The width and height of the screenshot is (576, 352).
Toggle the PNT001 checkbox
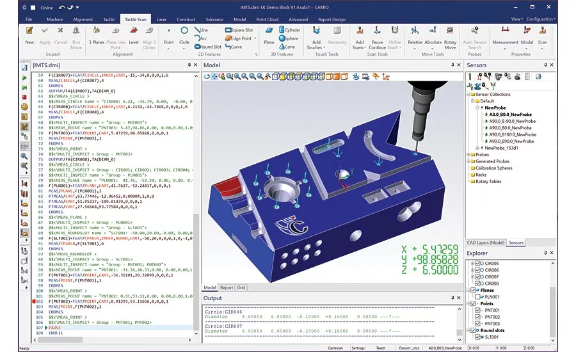coord(477,310)
